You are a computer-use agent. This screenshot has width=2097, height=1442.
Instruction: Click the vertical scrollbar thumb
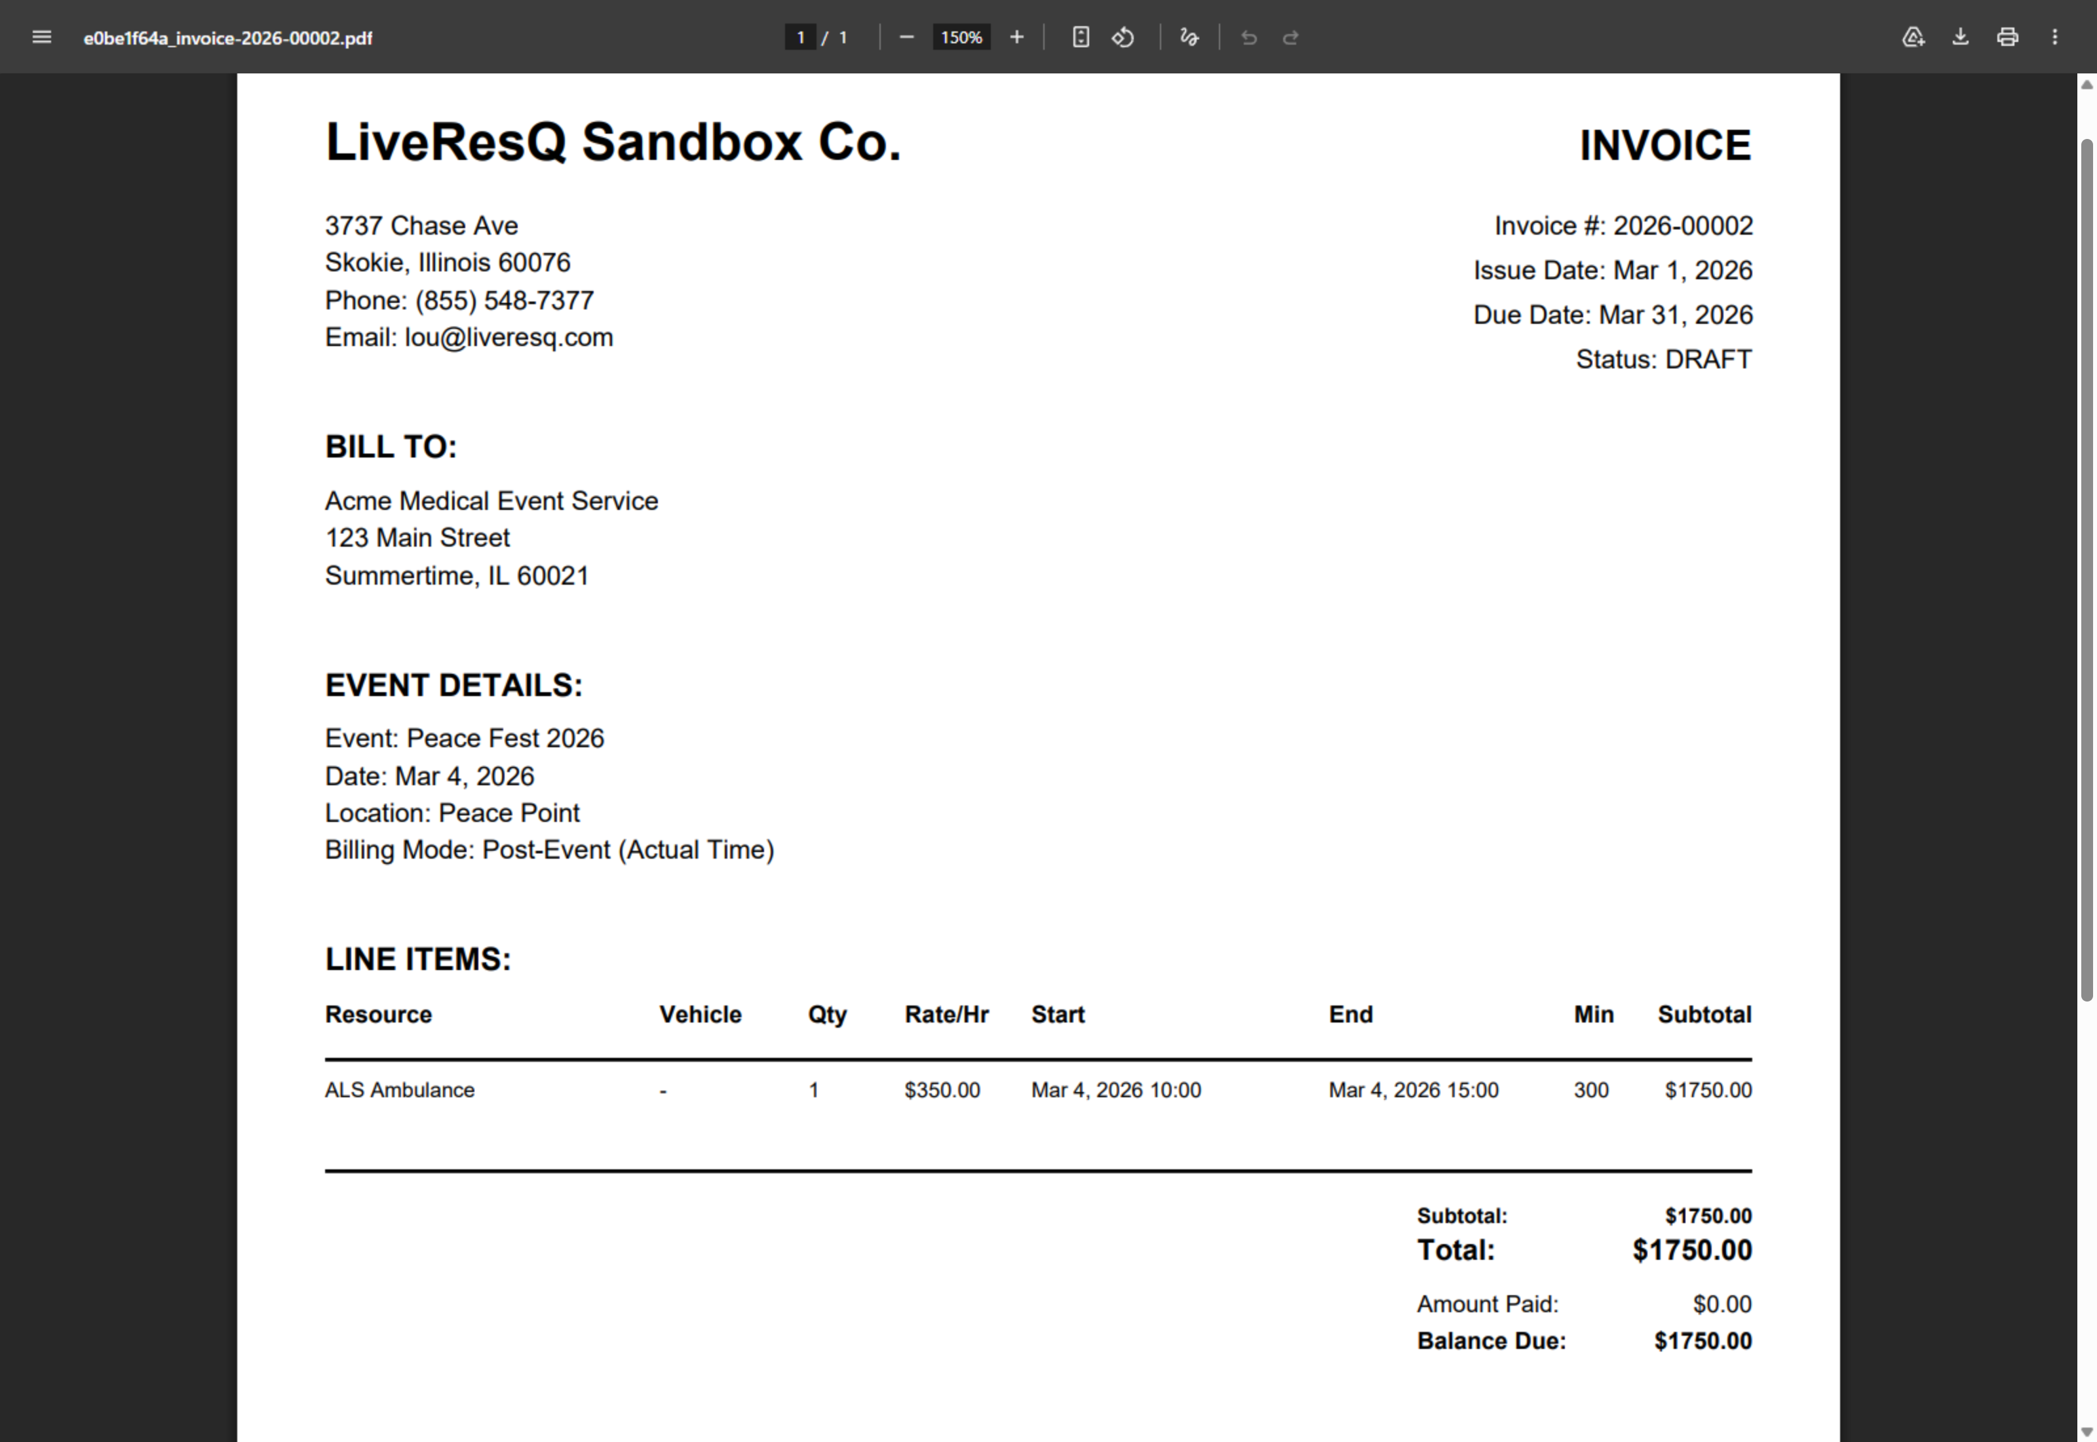point(2086,569)
